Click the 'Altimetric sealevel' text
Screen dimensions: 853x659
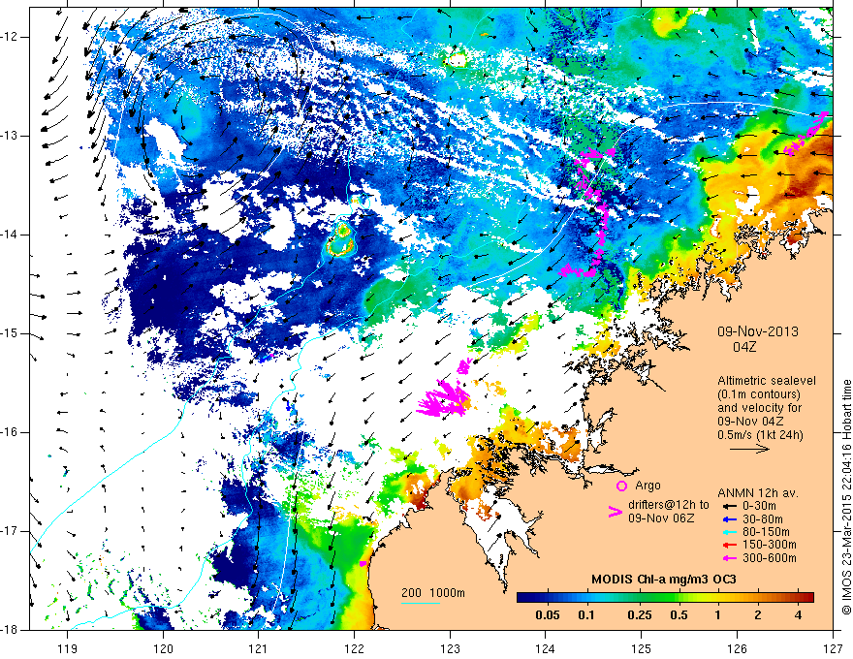click(767, 381)
